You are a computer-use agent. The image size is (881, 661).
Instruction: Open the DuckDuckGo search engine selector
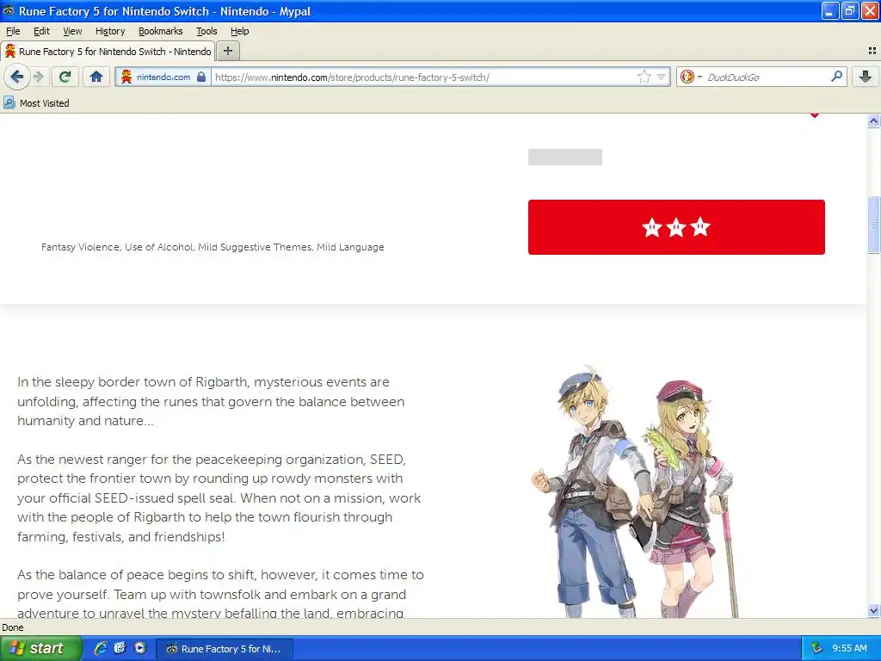691,77
